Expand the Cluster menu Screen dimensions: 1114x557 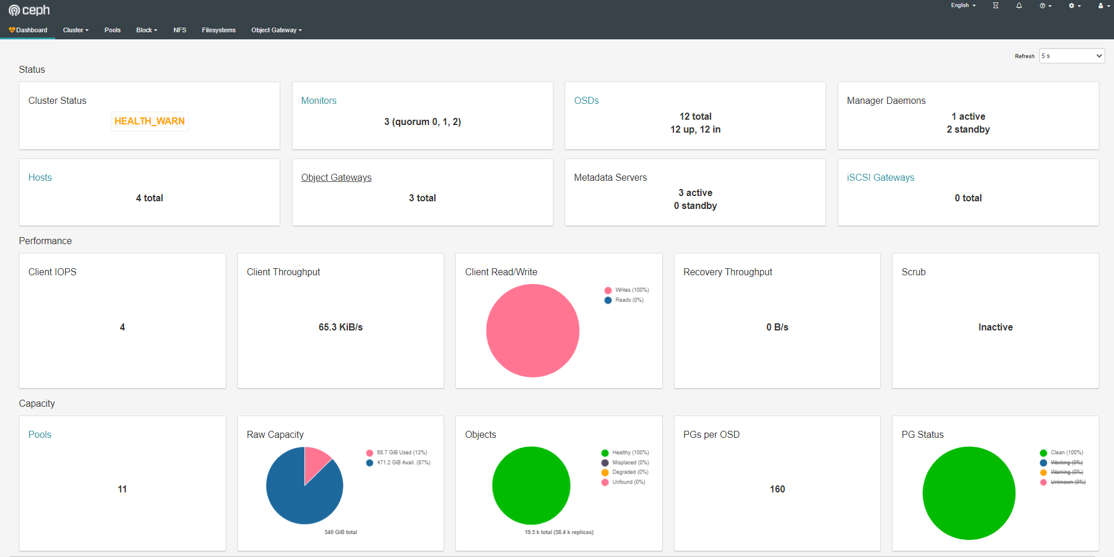pos(76,30)
